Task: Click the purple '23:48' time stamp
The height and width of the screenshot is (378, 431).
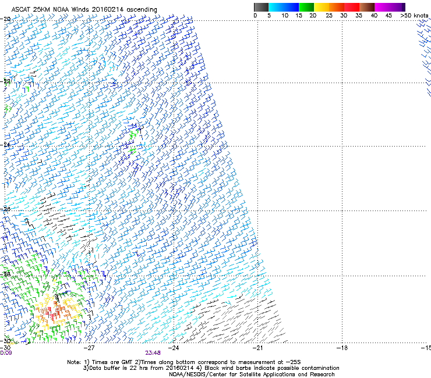Action: [153, 353]
